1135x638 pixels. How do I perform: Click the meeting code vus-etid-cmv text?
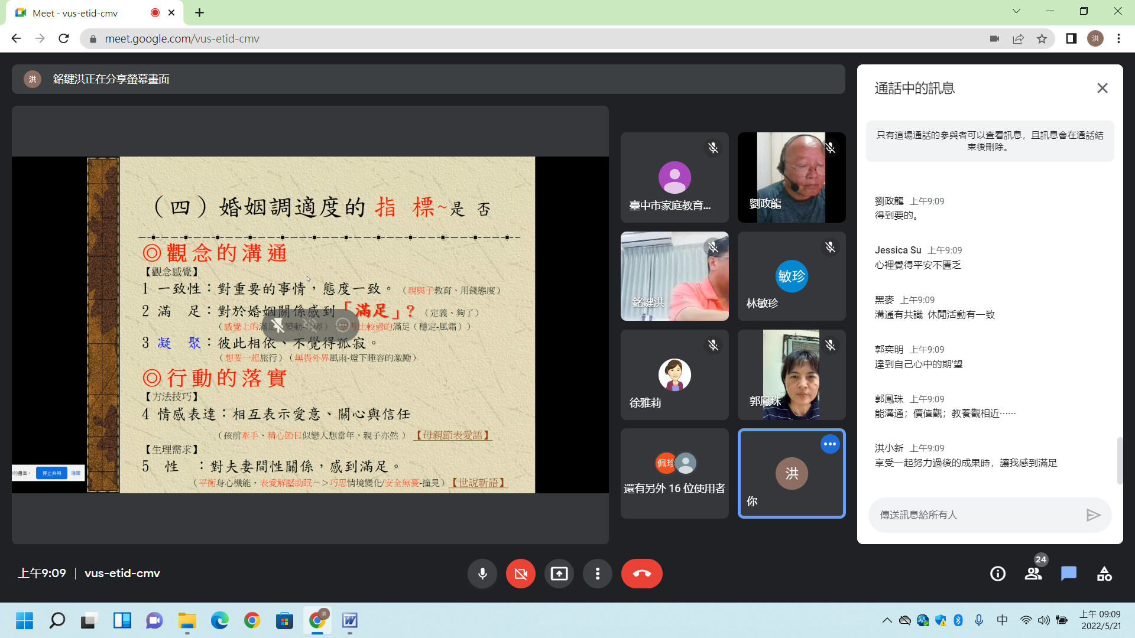pyautogui.click(x=122, y=574)
